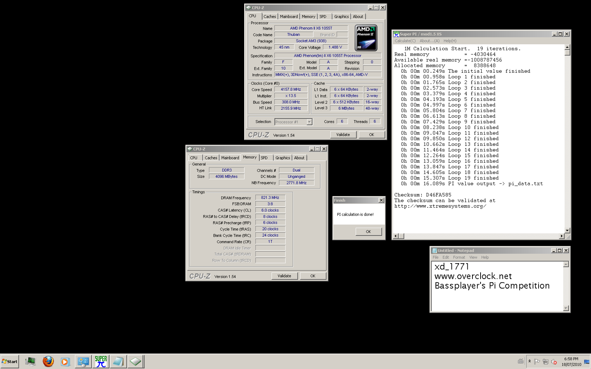This screenshot has height=369, width=591.
Task: Click Super PI horizontal scrollbar left arrow
Action: (x=396, y=236)
